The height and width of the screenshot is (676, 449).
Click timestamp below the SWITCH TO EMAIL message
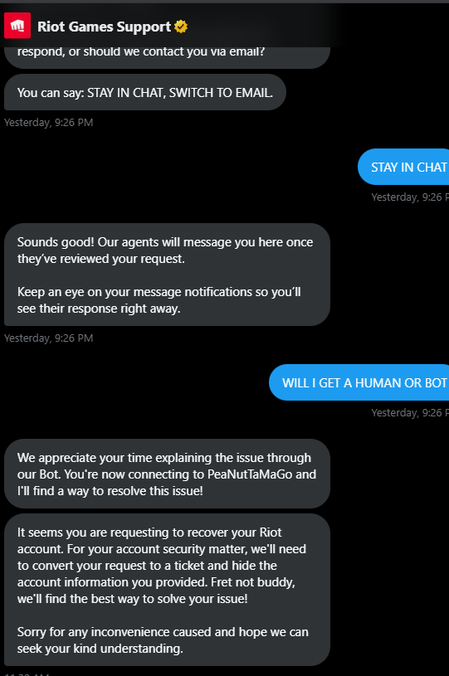48,123
